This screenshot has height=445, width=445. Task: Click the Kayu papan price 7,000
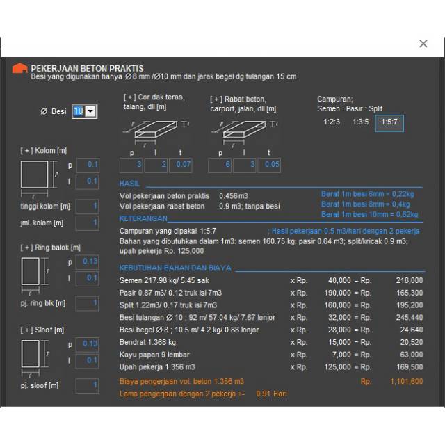341,355
